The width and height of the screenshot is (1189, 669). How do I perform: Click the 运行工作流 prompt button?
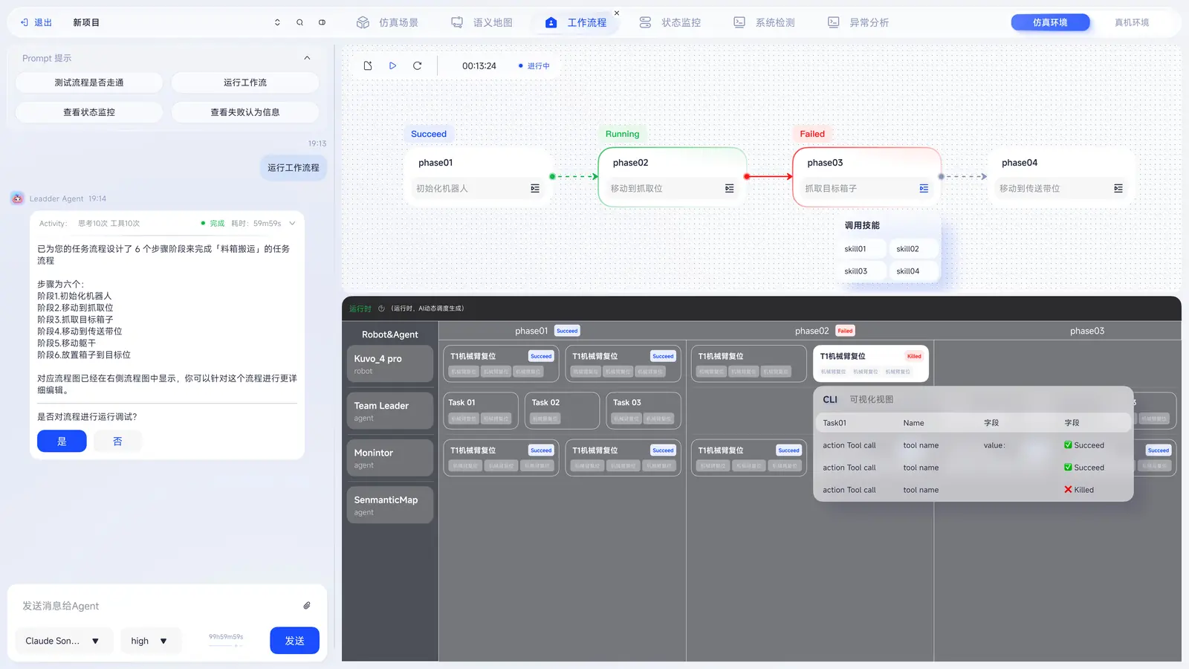(245, 83)
